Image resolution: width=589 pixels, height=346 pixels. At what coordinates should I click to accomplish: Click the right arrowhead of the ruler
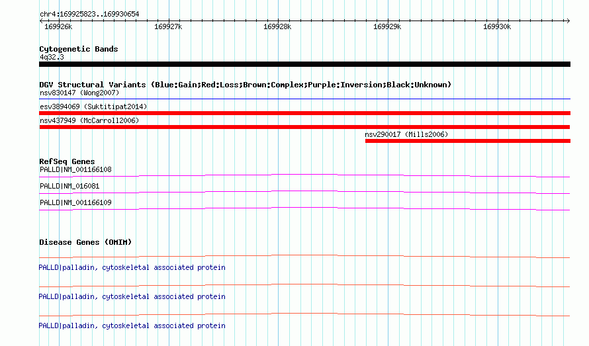click(x=568, y=21)
